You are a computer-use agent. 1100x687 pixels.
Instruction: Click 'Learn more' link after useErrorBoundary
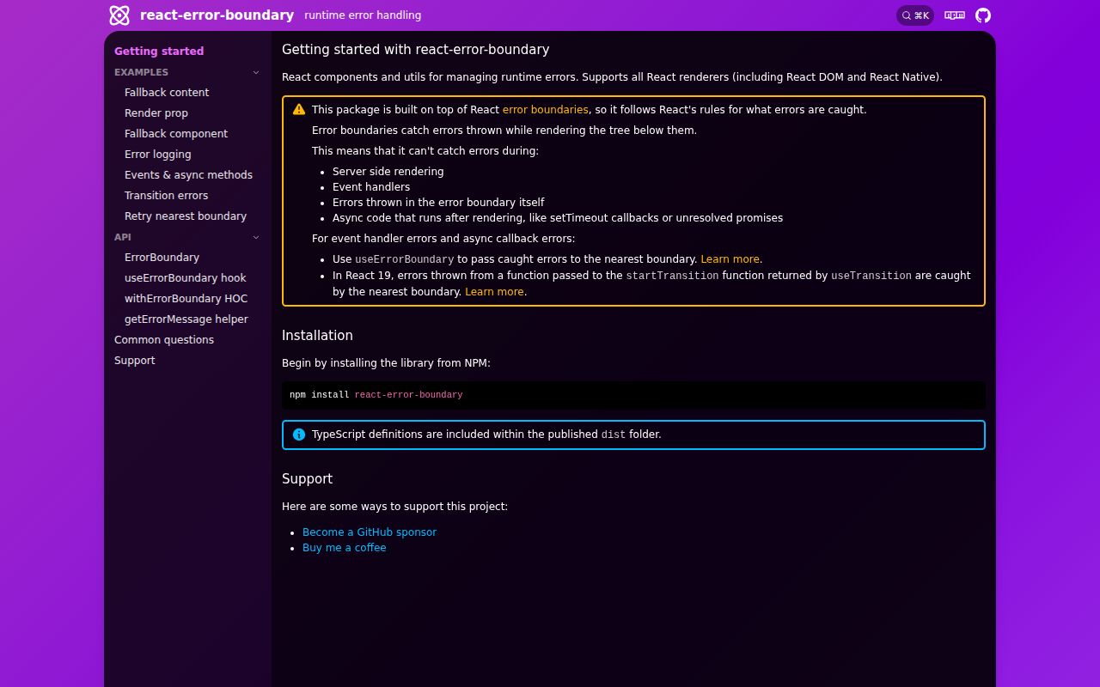pyautogui.click(x=730, y=259)
